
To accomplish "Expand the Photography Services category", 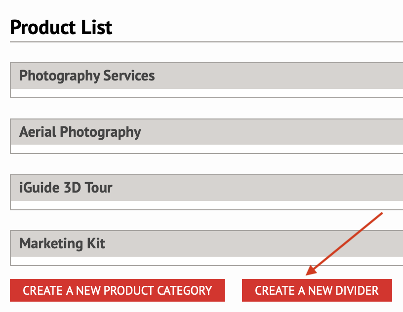I will click(206, 76).
